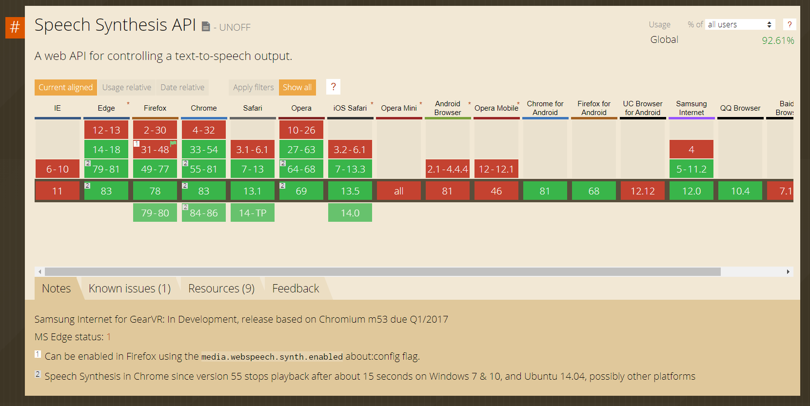Click the Samsung Internet column header

[x=691, y=108]
